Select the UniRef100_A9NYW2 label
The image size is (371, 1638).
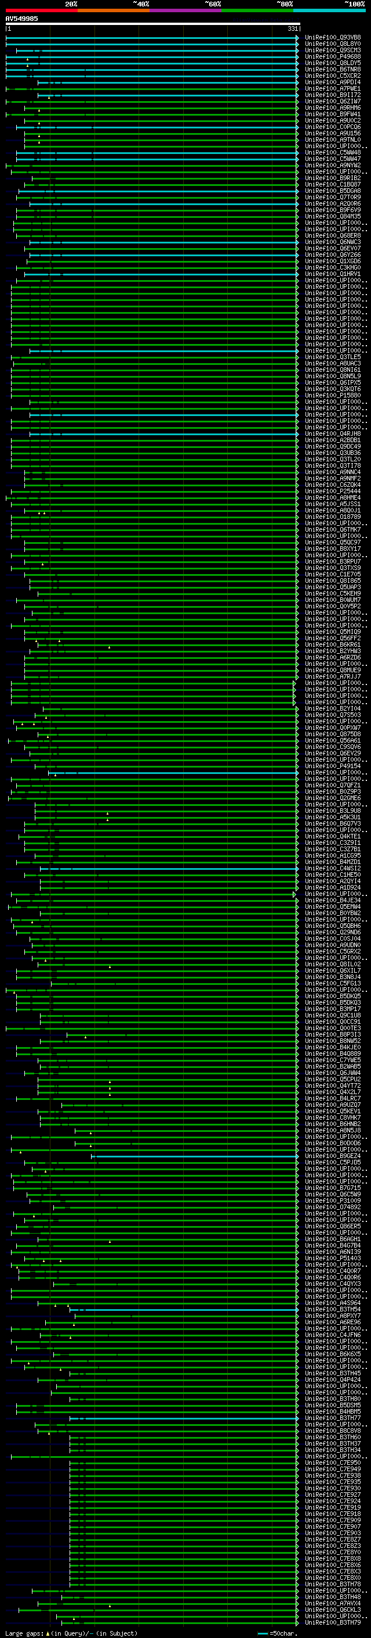[333, 166]
